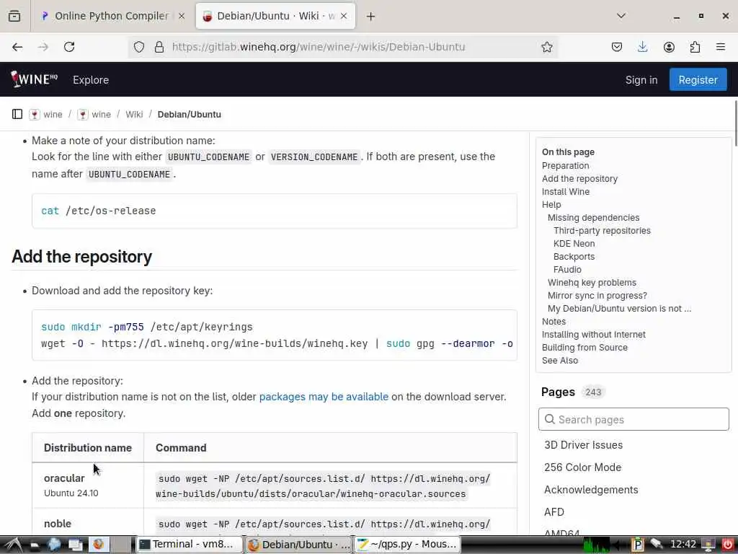
Task: Open the Explore menu
Action: pyautogui.click(x=91, y=79)
